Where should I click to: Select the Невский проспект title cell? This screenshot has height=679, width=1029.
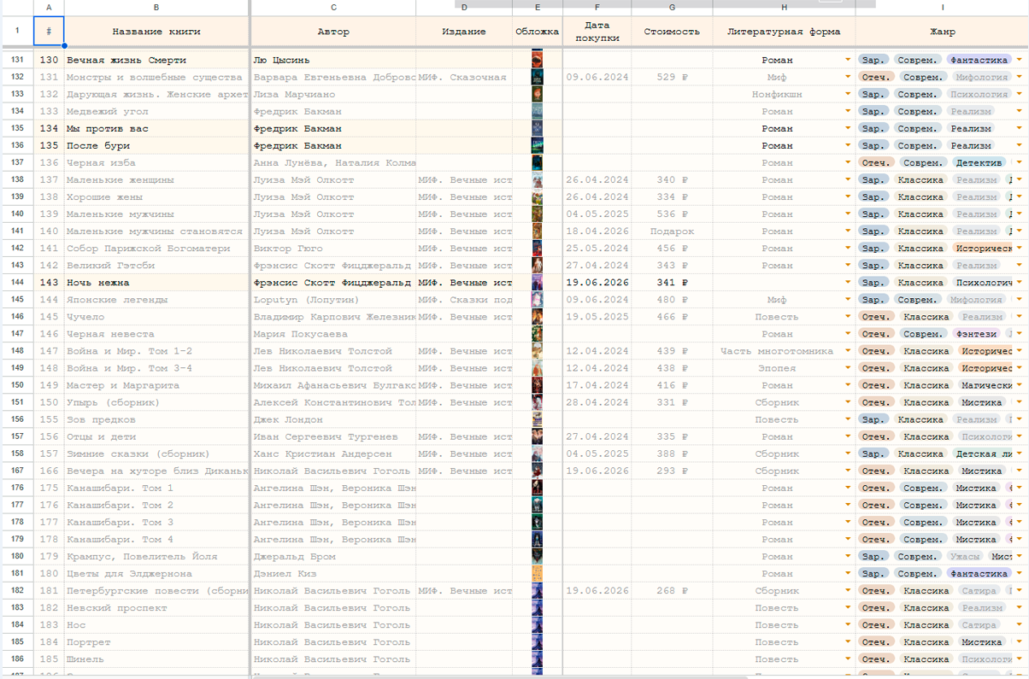tap(156, 608)
